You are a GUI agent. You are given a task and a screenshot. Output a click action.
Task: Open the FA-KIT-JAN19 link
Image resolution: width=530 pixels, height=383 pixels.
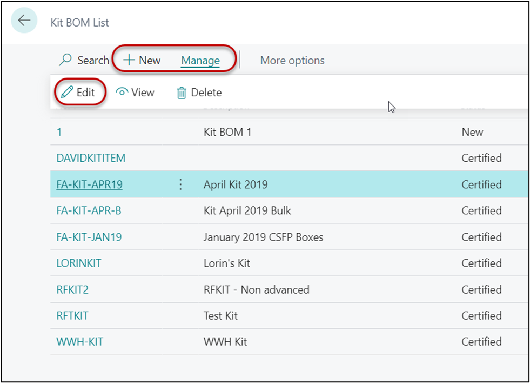[89, 237]
